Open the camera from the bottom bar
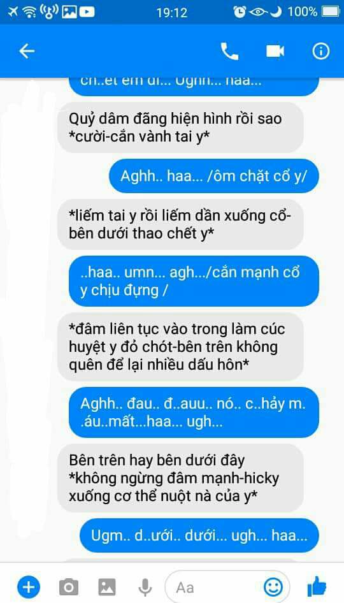 69,587
